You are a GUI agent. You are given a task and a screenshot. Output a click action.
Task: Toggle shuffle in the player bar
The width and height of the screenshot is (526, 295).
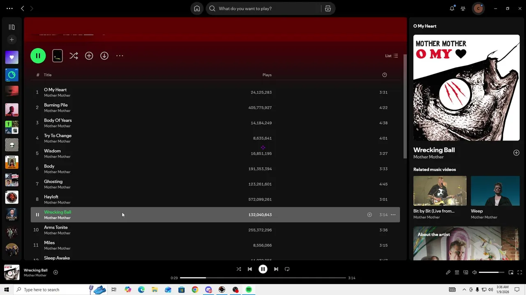pyautogui.click(x=239, y=269)
